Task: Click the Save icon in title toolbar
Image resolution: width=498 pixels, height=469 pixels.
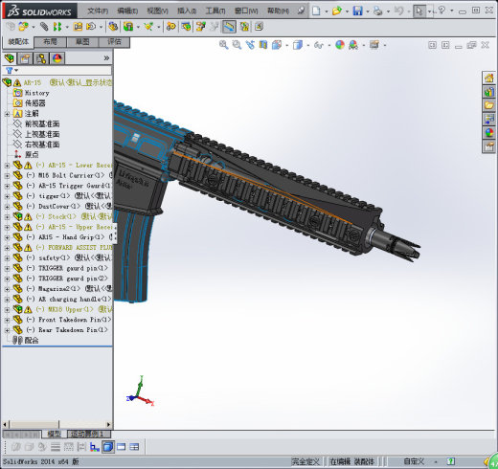Action: click(x=357, y=11)
